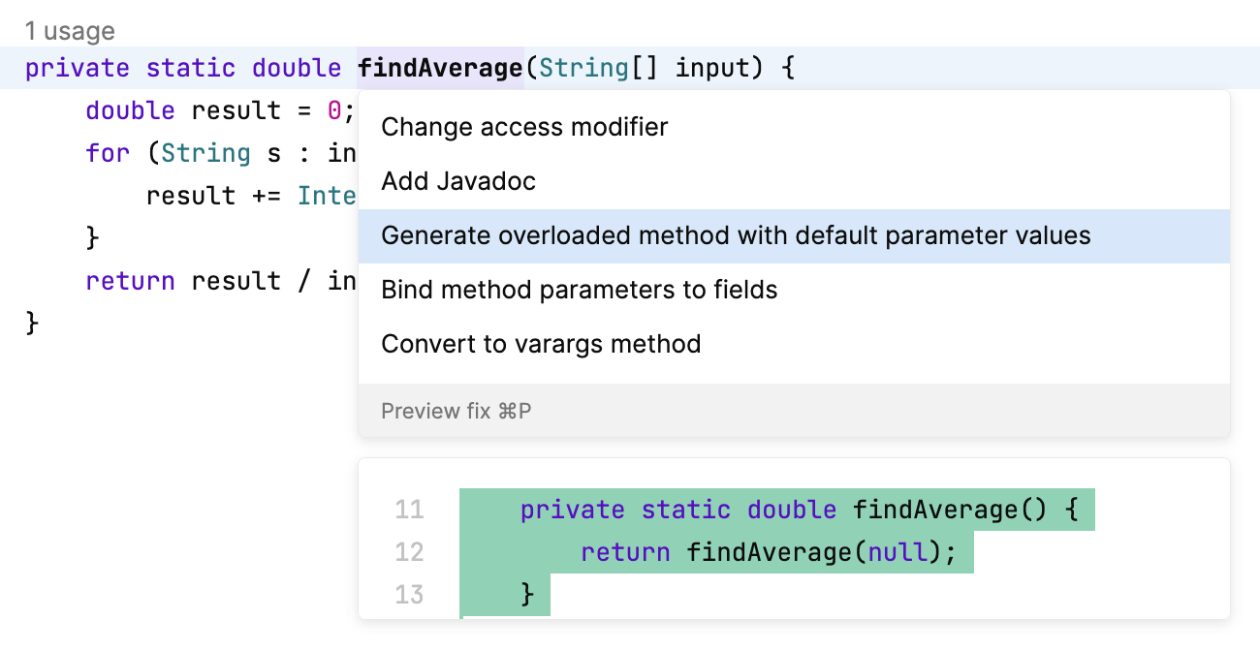Select the 'for' keyword in the loop
The width and height of the screenshot is (1260, 651).
point(107,153)
